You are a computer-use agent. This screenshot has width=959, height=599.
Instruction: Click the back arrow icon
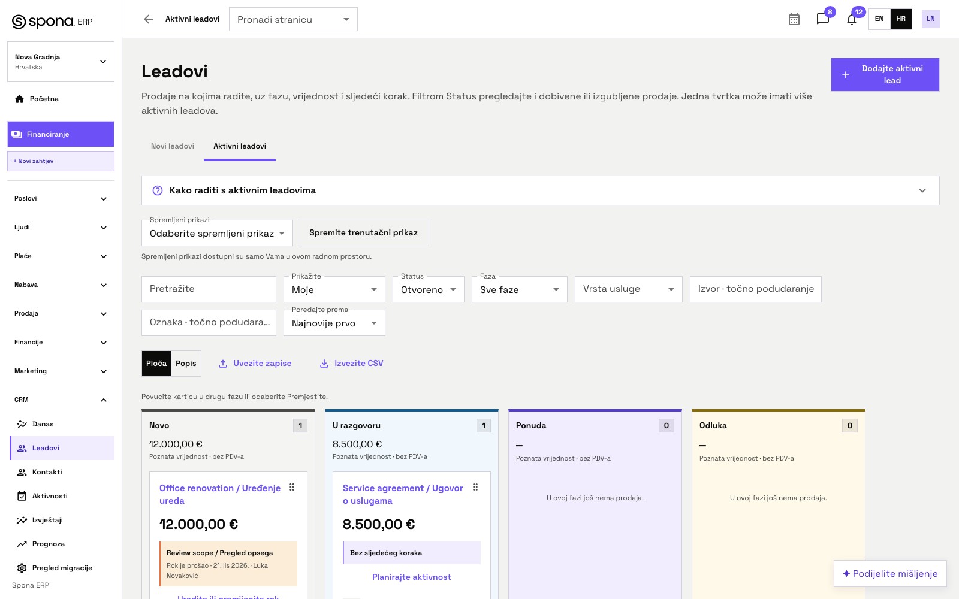149,19
